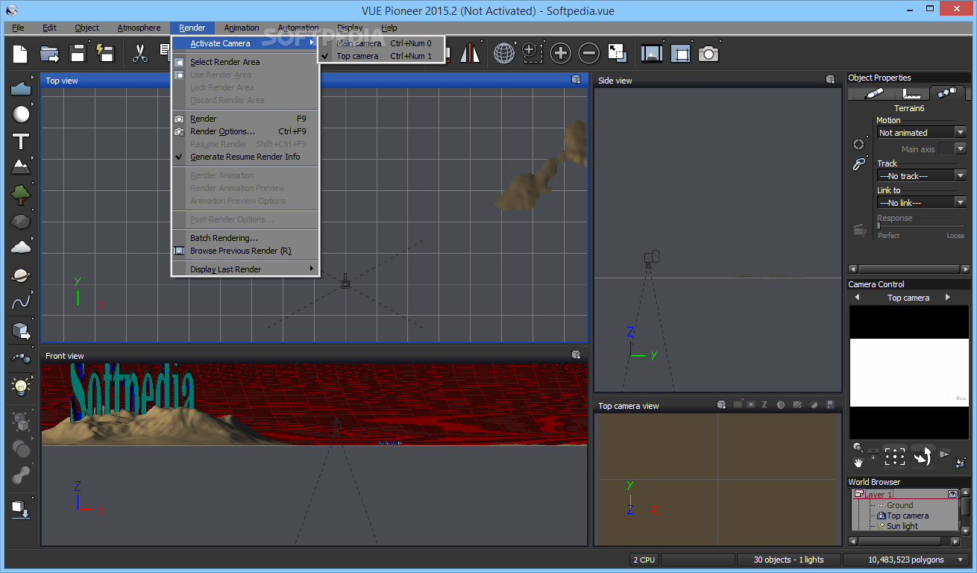Select the Light bulb tool in left toolbar

pyautogui.click(x=21, y=386)
